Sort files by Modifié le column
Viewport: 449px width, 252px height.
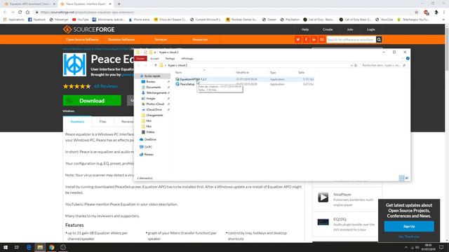[x=243, y=73]
